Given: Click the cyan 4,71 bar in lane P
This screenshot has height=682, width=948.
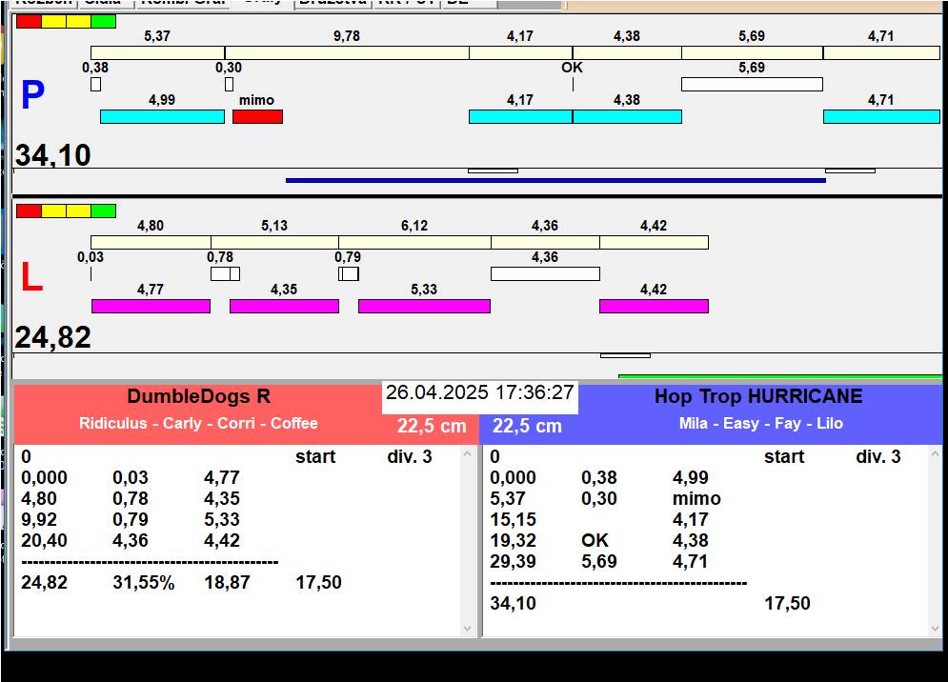Looking at the screenshot, I should click(880, 116).
